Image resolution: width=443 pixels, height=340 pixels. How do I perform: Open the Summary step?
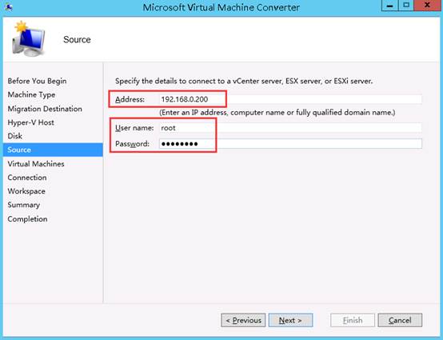(24, 205)
